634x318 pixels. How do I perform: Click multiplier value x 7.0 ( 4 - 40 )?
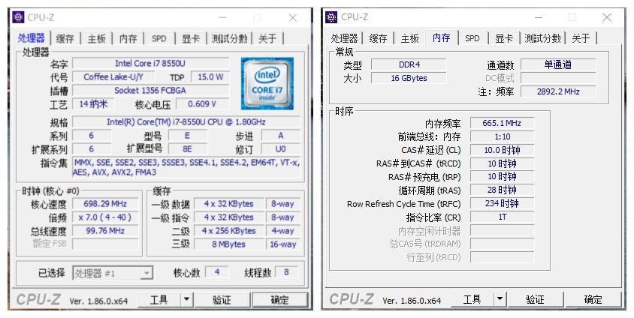(x=105, y=217)
